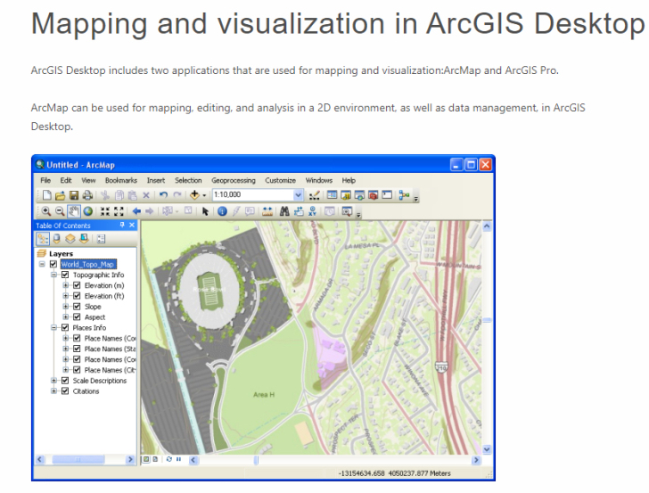Select the black arrow Select Elements tool

tap(205, 211)
